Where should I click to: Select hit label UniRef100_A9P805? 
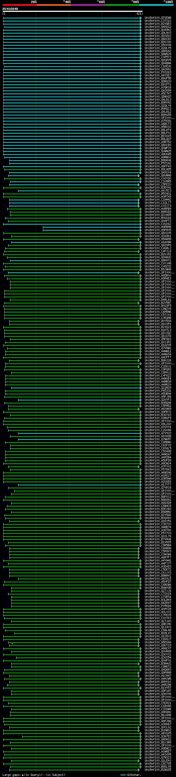coord(158,230)
